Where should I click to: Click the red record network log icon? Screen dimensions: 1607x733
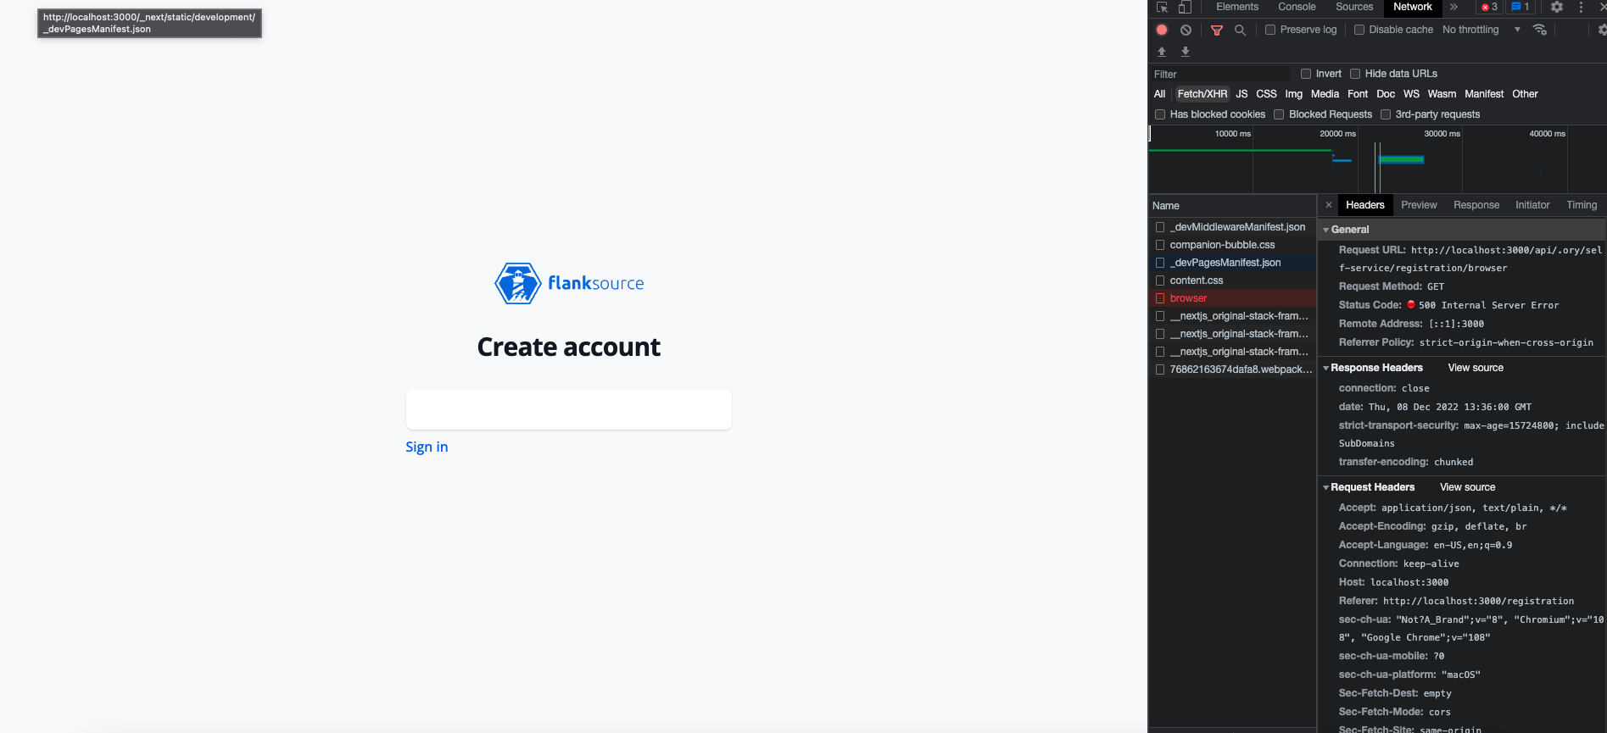1162,30
